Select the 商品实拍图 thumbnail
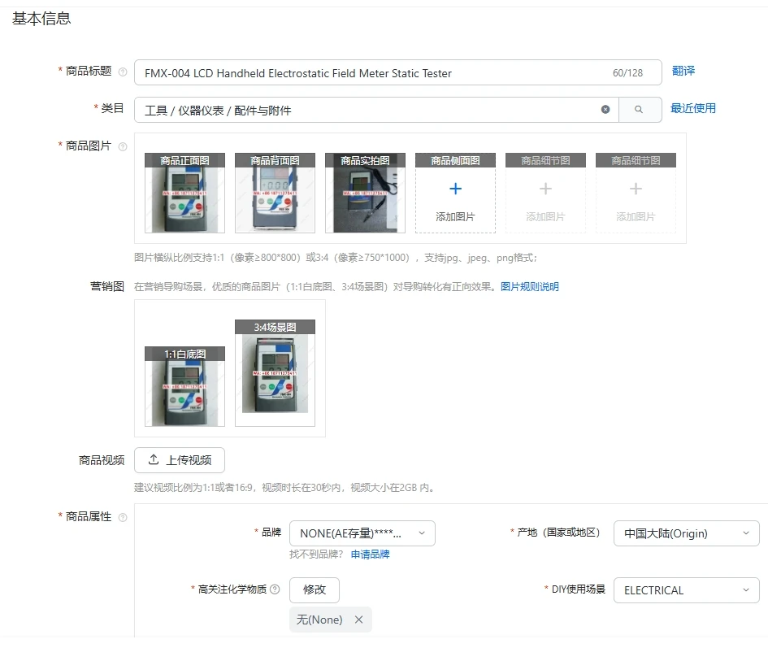Viewport: 768px width, 661px height. pos(365,193)
